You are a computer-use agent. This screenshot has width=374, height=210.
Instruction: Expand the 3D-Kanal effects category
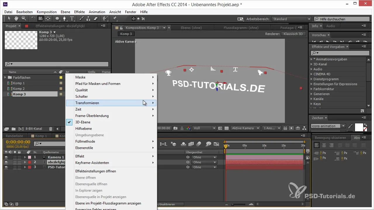[311, 64]
